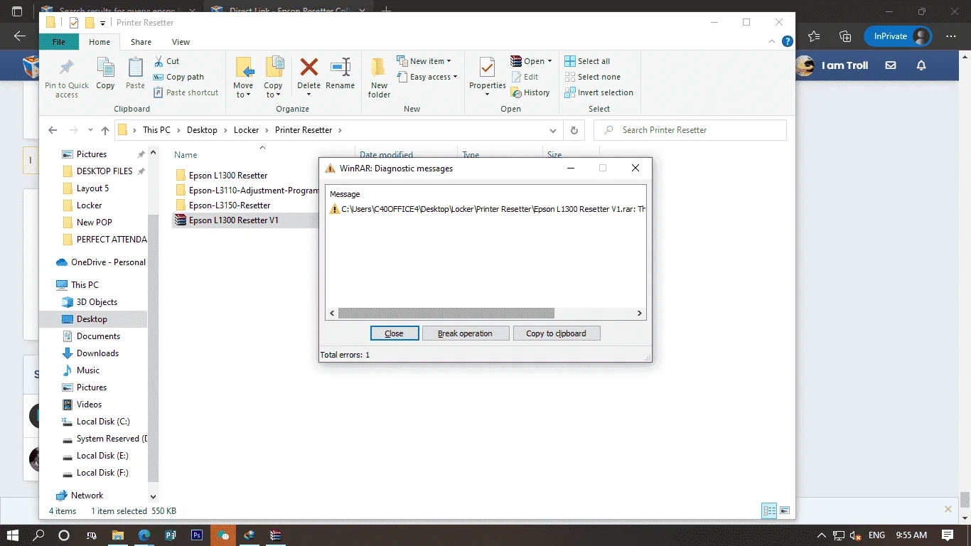Switch to the Home ribbon tab
The image size is (971, 546).
100,42
